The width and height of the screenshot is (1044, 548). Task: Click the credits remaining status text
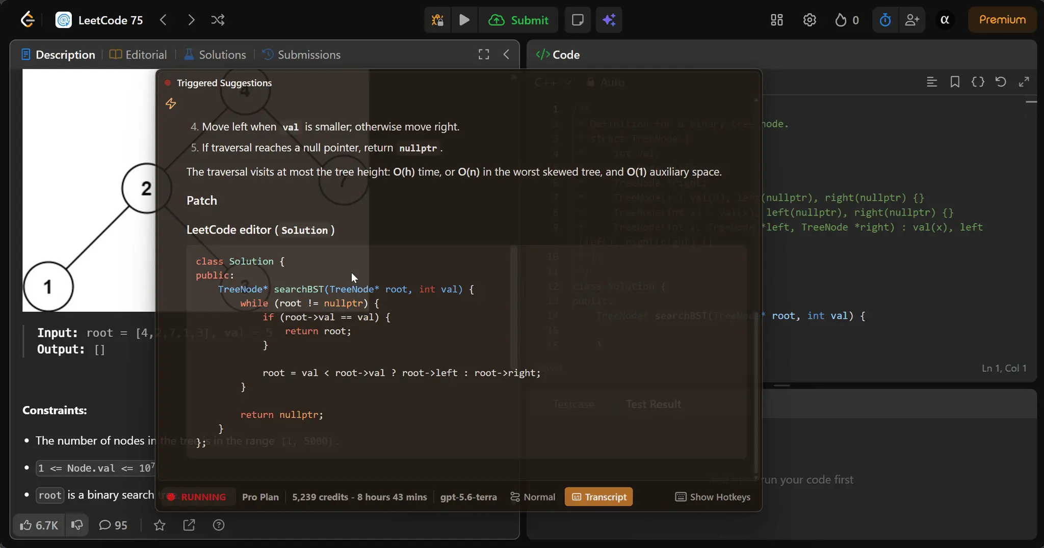pyautogui.click(x=359, y=497)
